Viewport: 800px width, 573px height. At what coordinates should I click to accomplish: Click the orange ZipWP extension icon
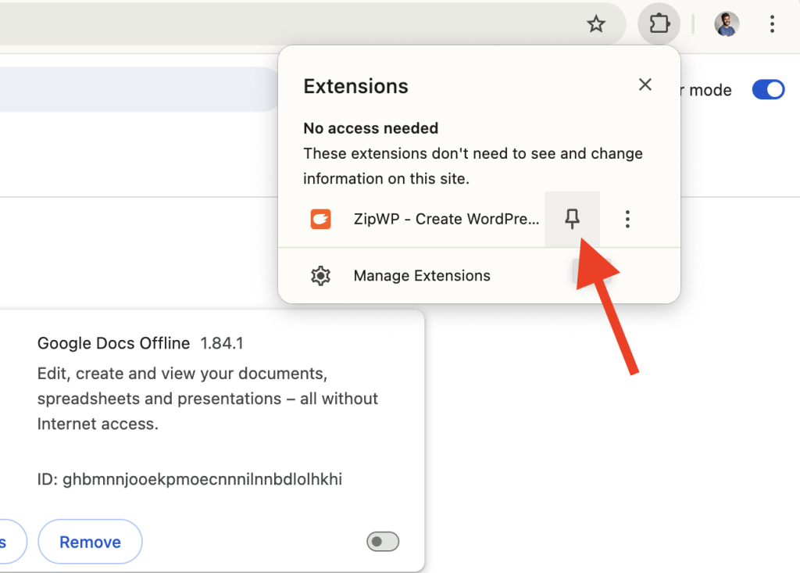coord(320,219)
